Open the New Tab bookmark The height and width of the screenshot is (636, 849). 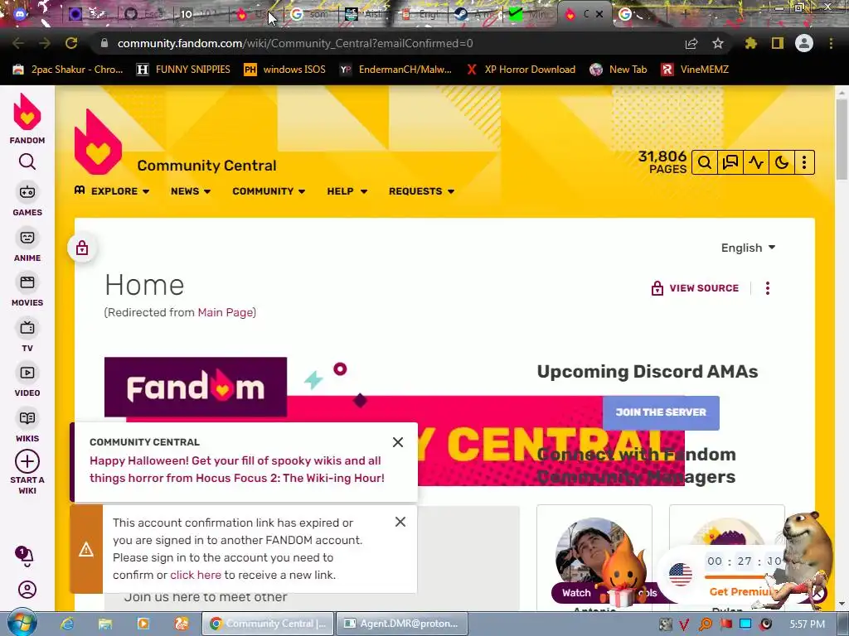(x=619, y=70)
